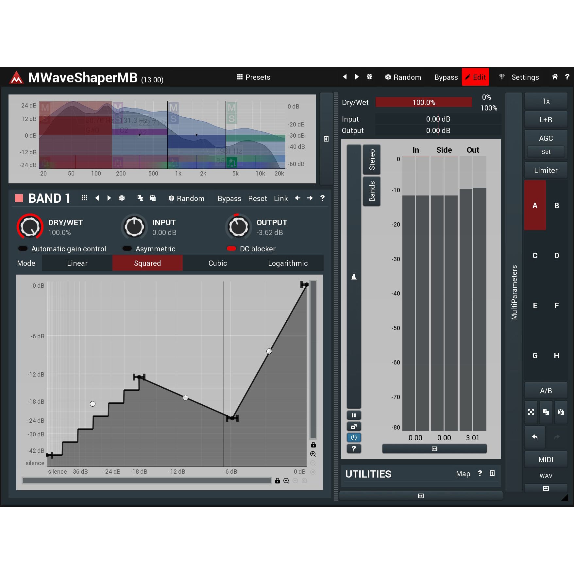Toggle Automatic gain control switch
The image size is (574, 574).
click(x=23, y=249)
